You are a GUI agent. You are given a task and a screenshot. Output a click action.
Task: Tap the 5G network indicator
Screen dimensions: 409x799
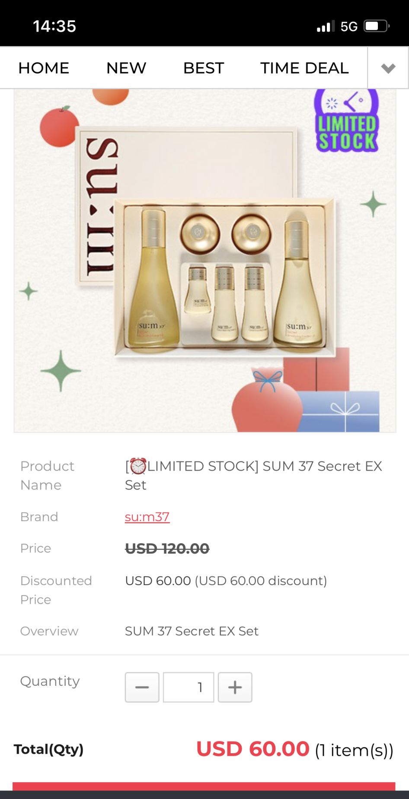point(349,27)
